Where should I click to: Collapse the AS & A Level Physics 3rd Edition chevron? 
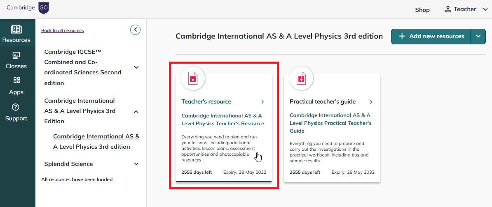point(136,111)
